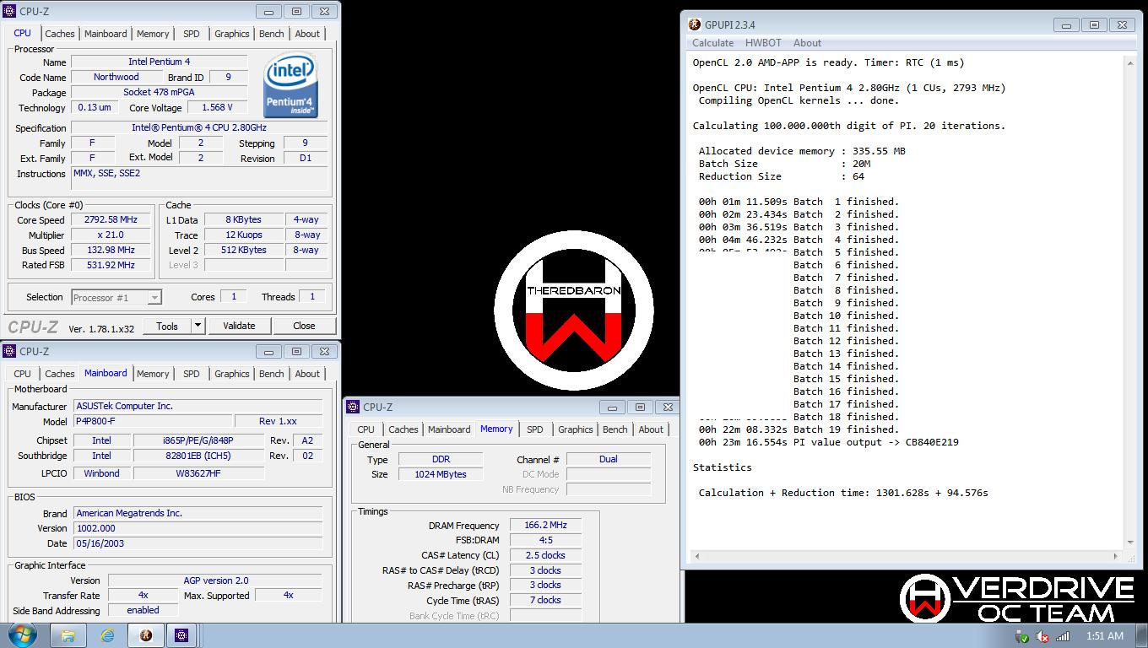Screen dimensions: 1148x648
Task: Click GPUPI vertical scrollbar down arrow
Action: 1131,542
